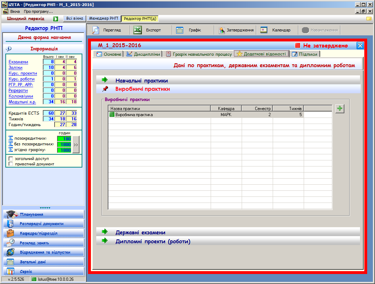The height and width of the screenshot is (284, 375).
Task: Open Курс. проекти link
Action: [x=23, y=73]
